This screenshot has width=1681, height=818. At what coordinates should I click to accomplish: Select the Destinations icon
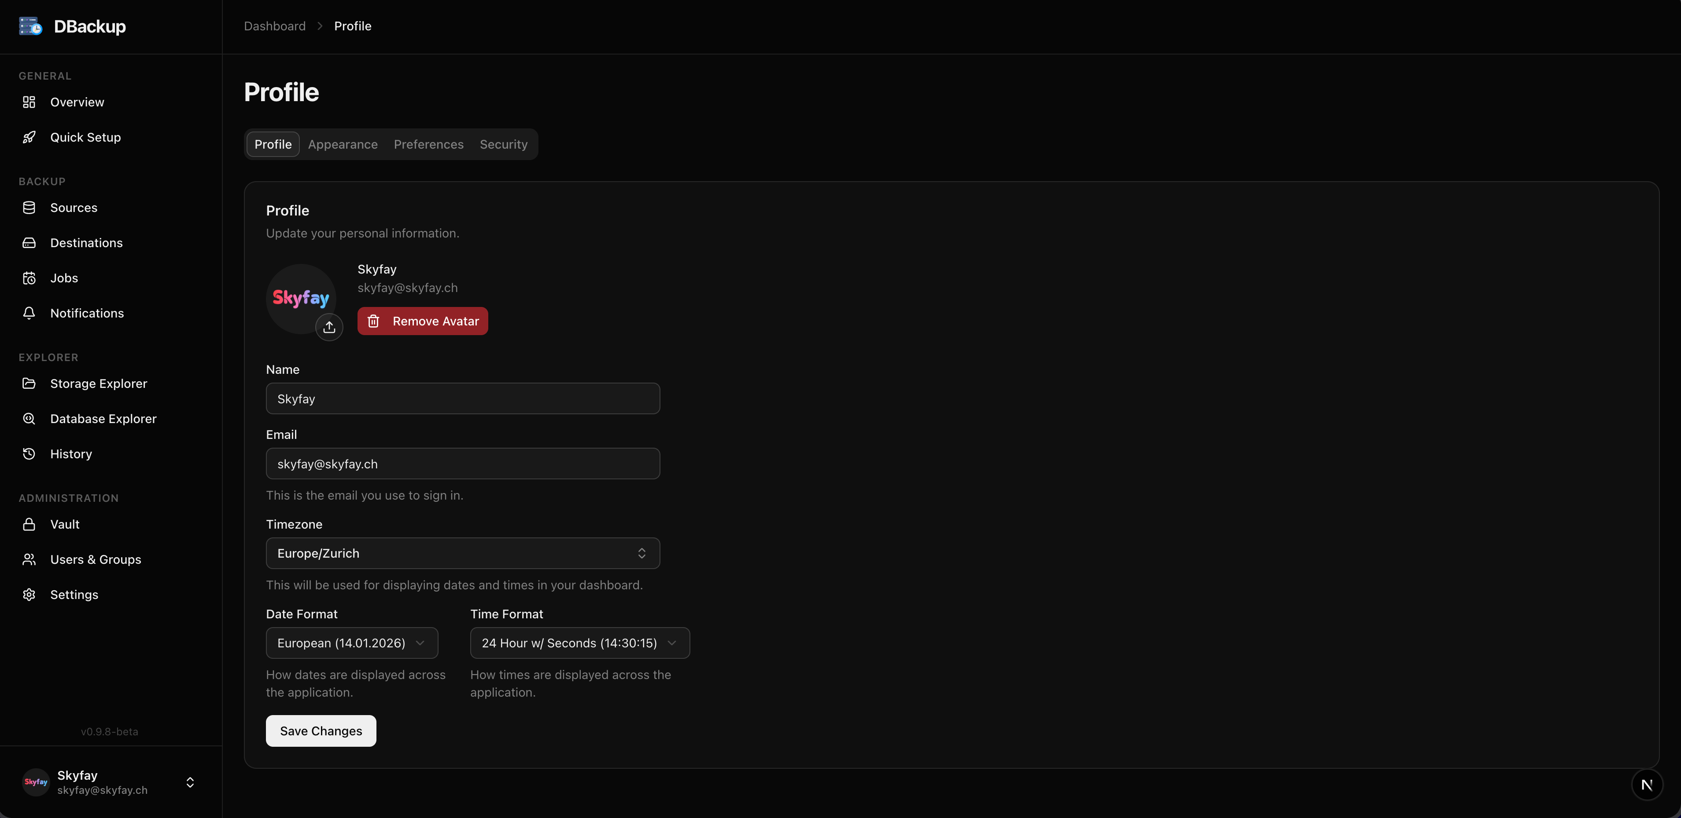point(29,242)
